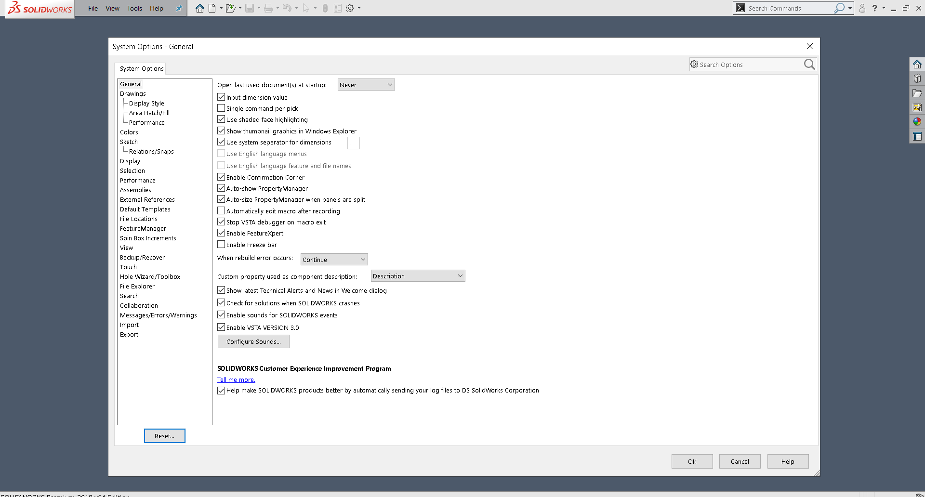Pin the menu bar with the pushpin icon
This screenshot has height=497, width=925.
pyautogui.click(x=179, y=8)
